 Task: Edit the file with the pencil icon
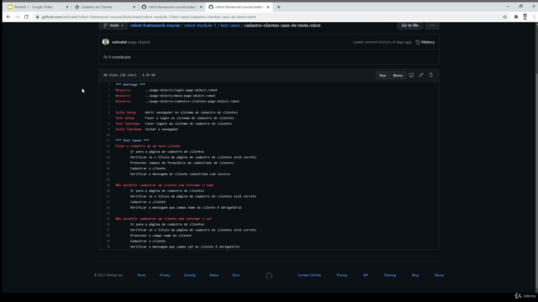421,75
